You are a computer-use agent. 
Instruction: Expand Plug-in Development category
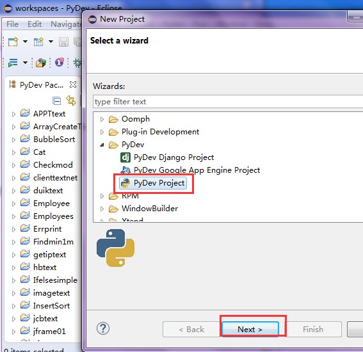(x=102, y=132)
